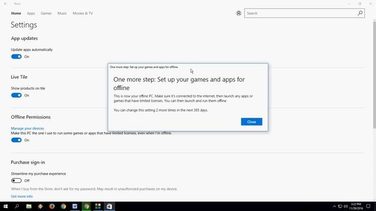Click the Store page vertical scrollbar
The image size is (376, 211).
click(x=374, y=76)
